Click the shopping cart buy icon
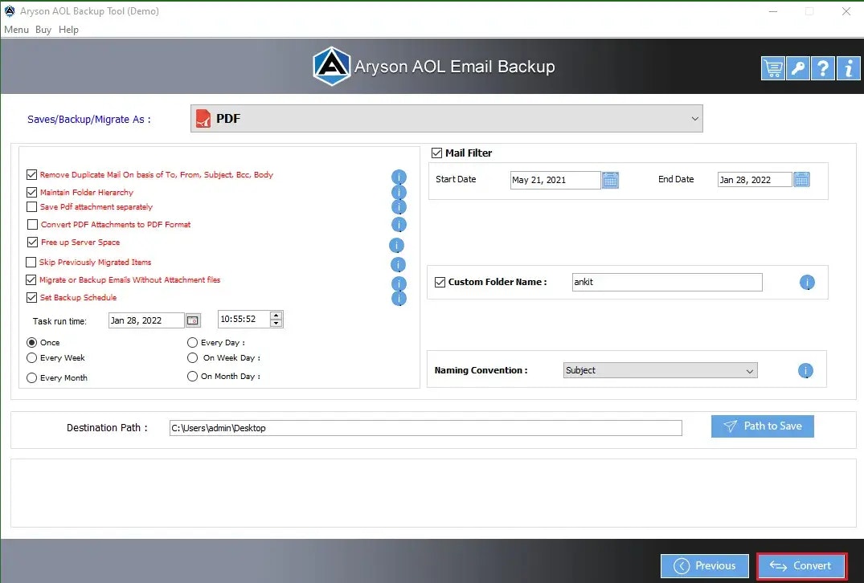Image resolution: width=864 pixels, height=583 pixels. (x=772, y=68)
